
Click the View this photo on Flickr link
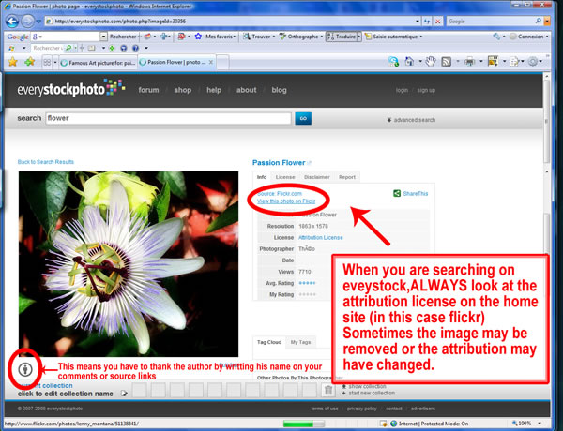tap(286, 201)
